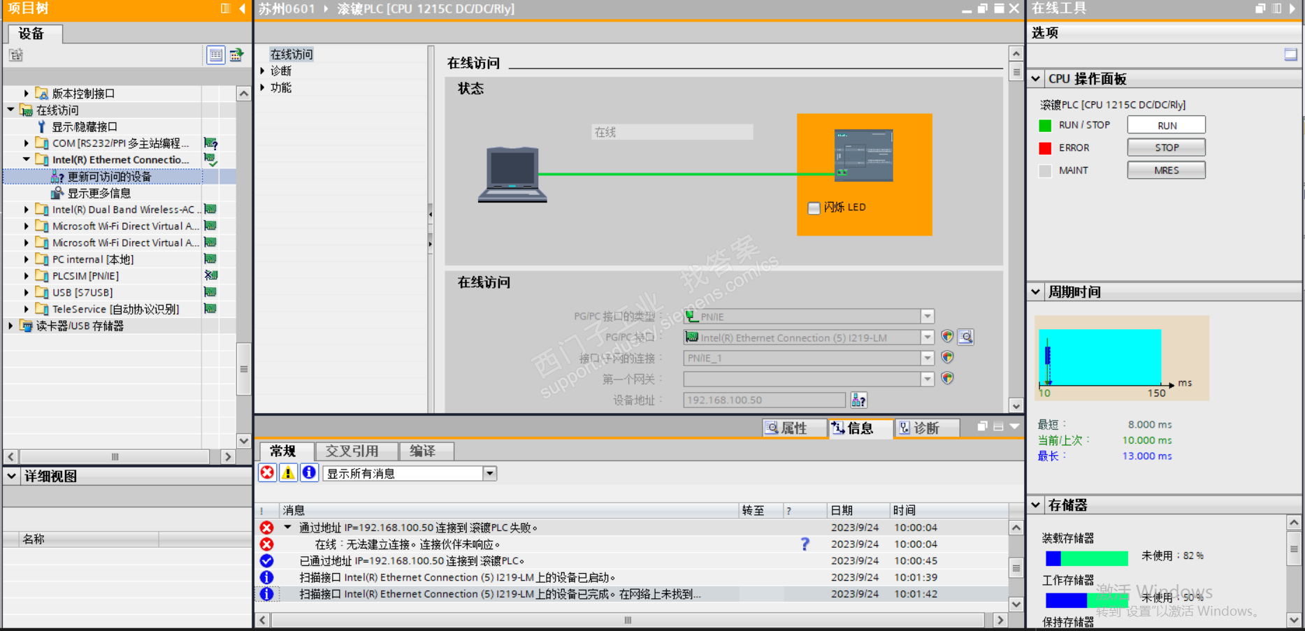Click the 工作存储器 usage bar

pyautogui.click(x=1086, y=600)
